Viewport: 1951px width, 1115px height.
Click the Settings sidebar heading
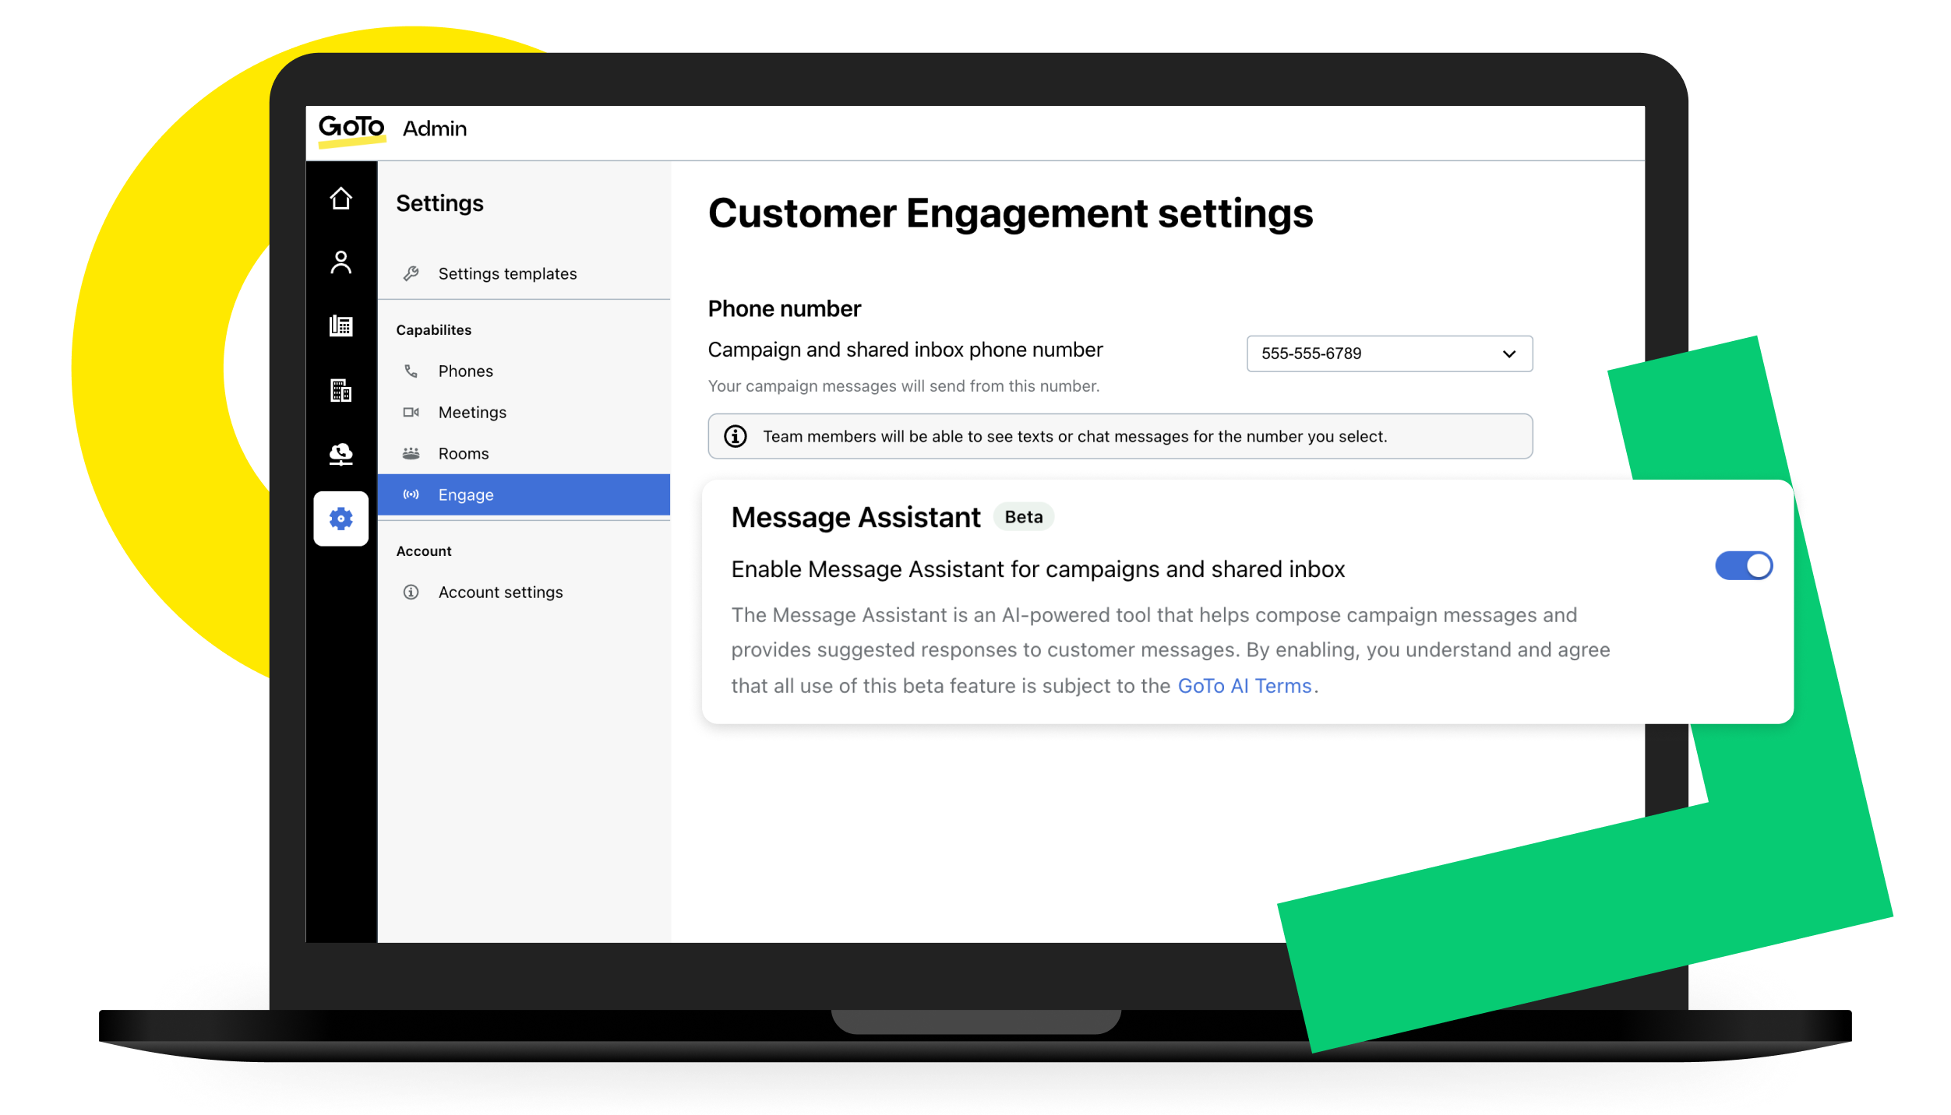click(x=439, y=203)
